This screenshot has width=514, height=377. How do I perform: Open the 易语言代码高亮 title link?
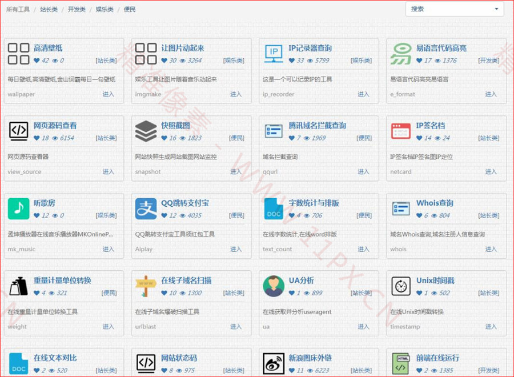[441, 48]
